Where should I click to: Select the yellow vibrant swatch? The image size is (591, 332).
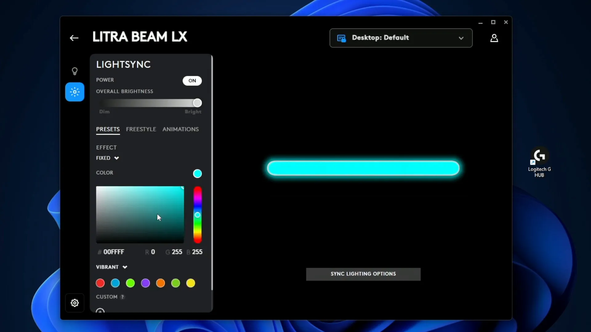point(191,283)
